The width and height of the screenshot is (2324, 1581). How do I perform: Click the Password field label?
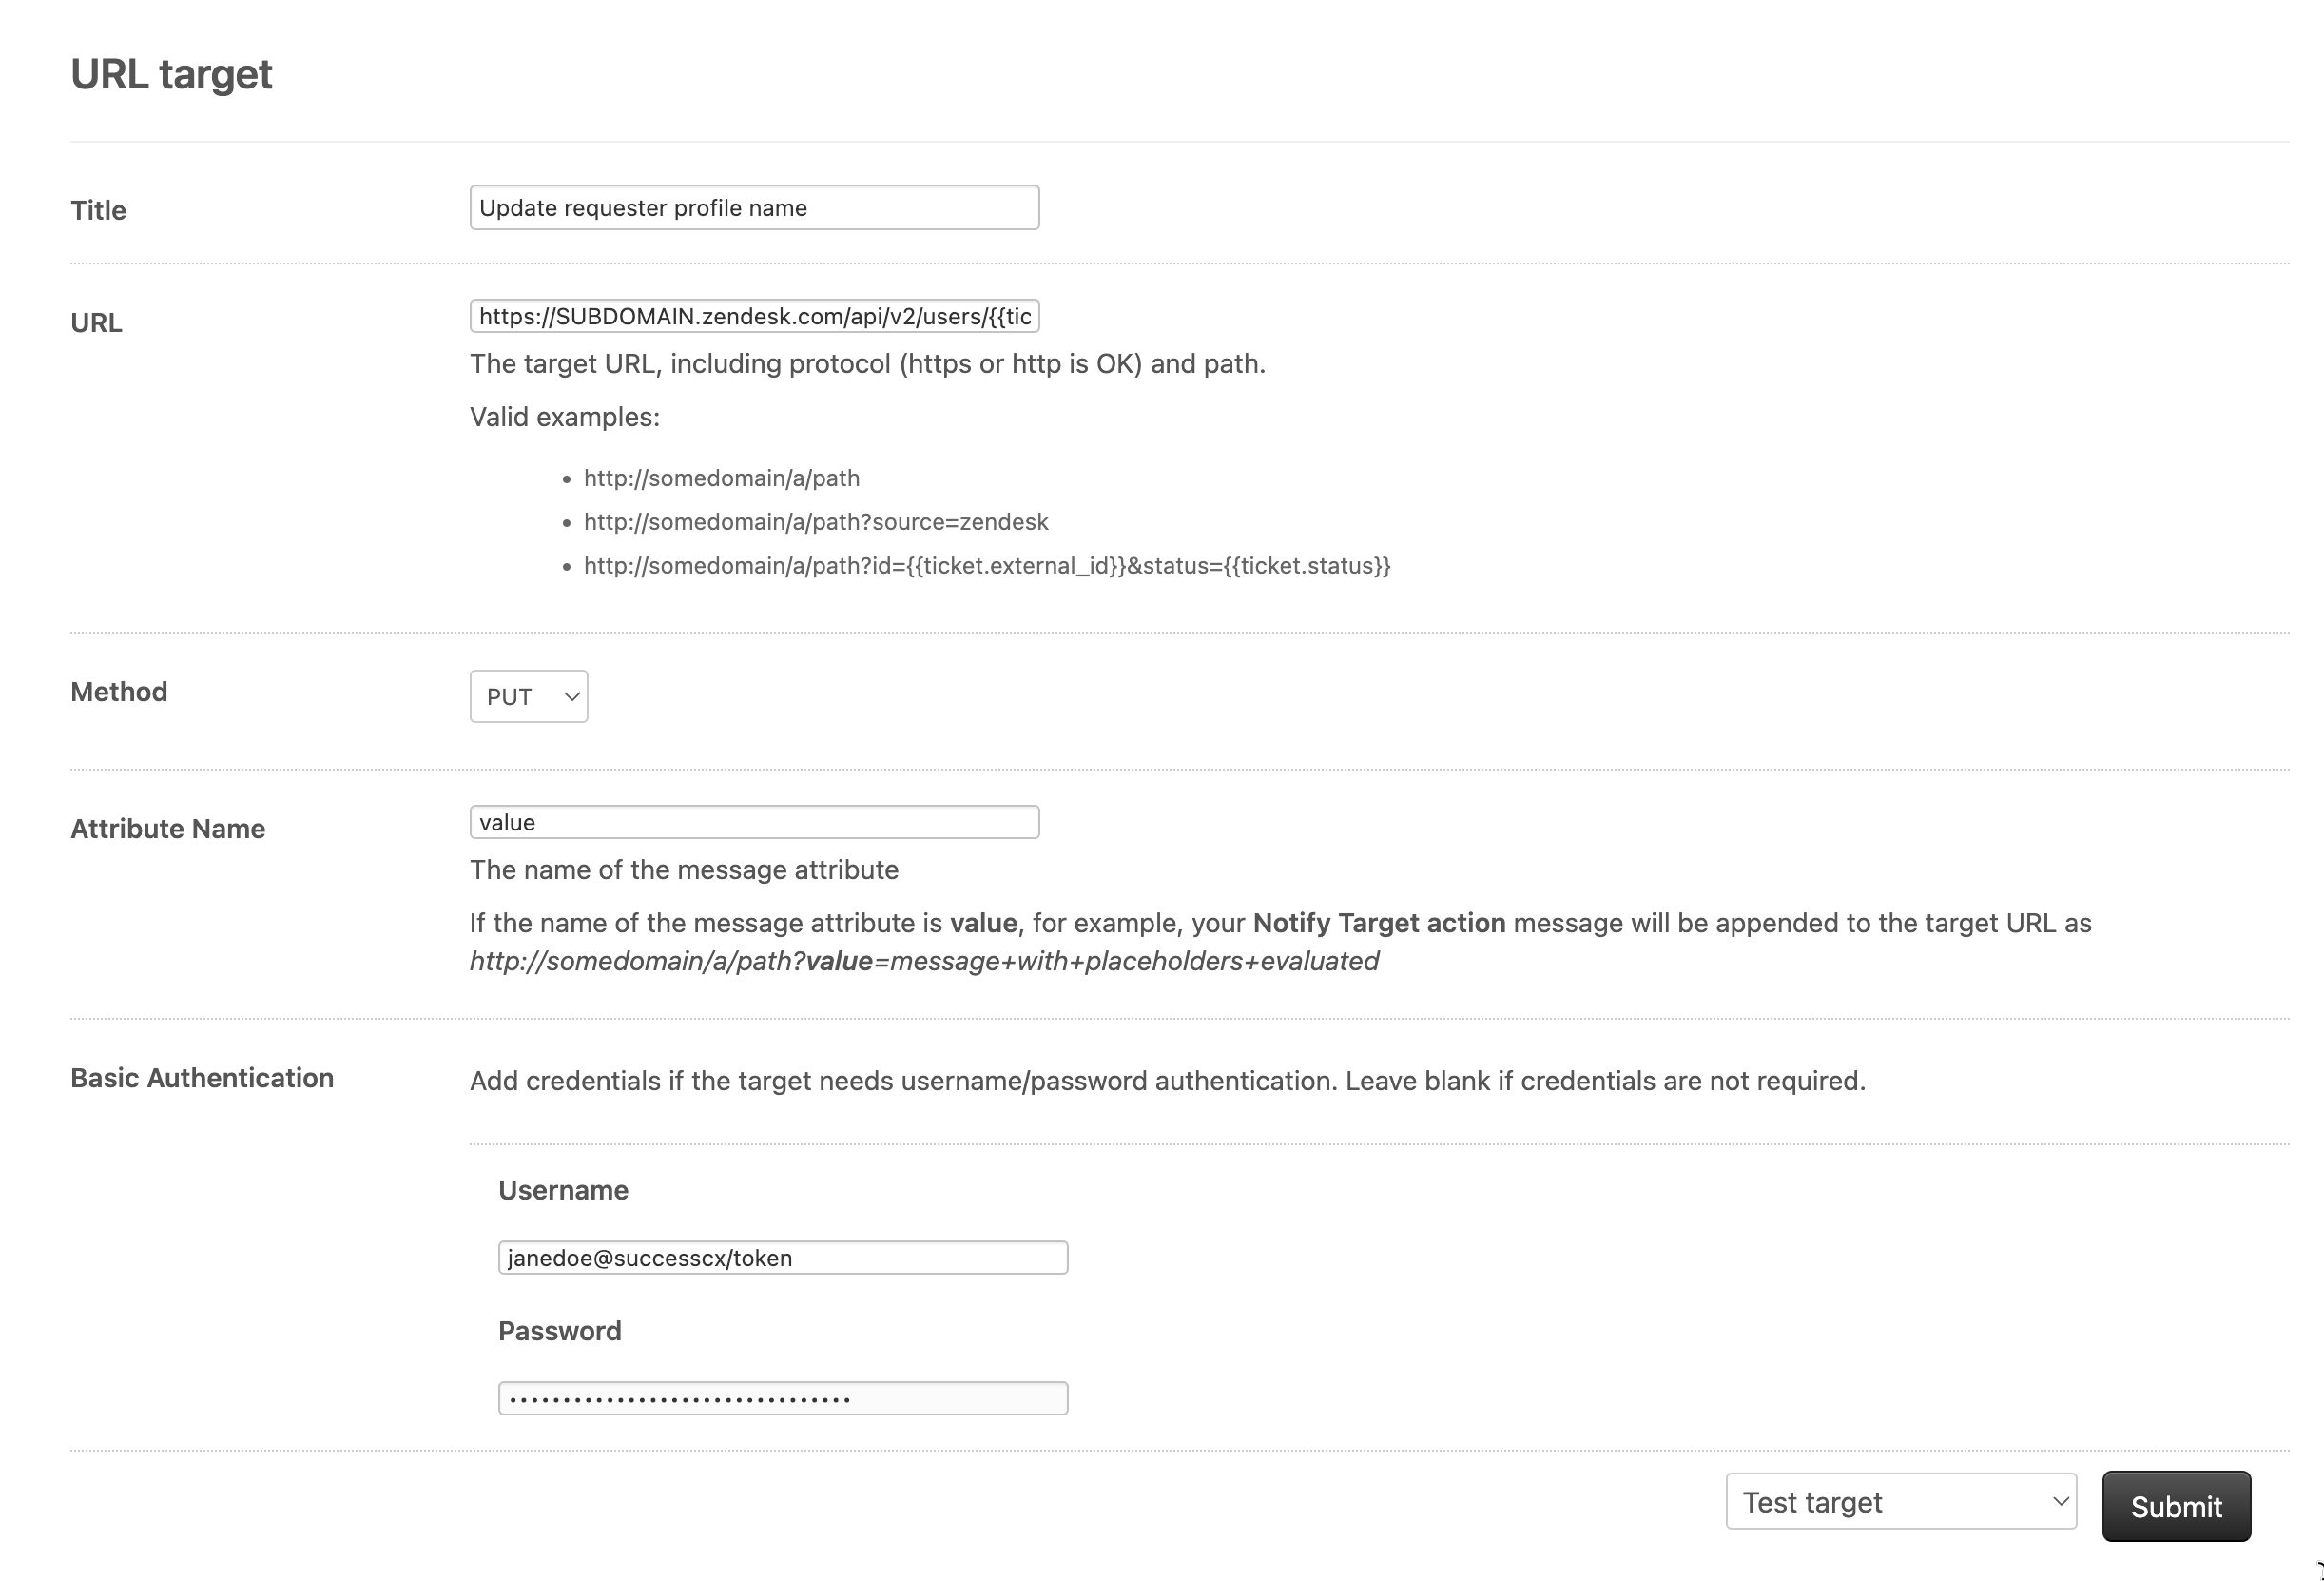pyautogui.click(x=560, y=1331)
